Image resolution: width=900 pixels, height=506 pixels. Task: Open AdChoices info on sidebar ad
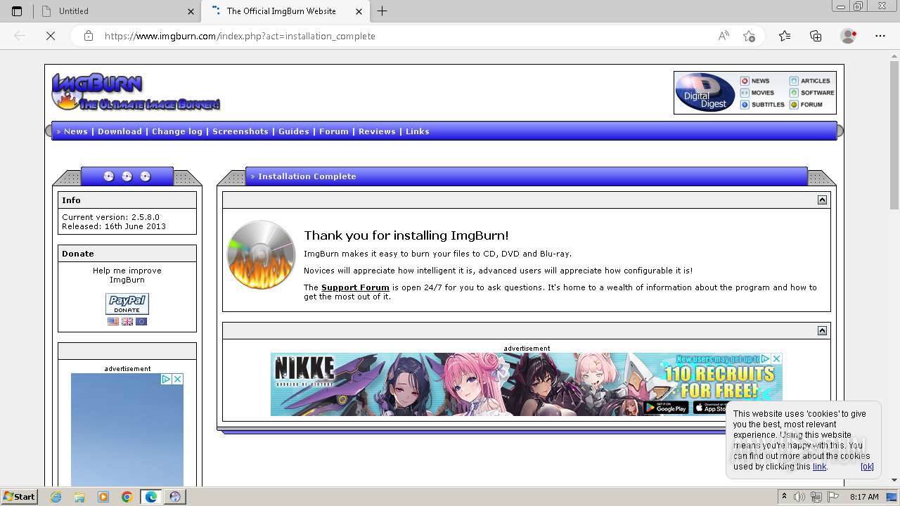[167, 379]
